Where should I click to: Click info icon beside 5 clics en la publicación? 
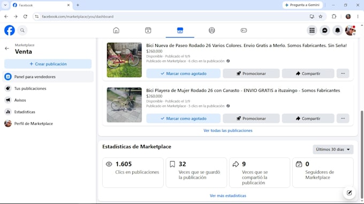point(228,106)
